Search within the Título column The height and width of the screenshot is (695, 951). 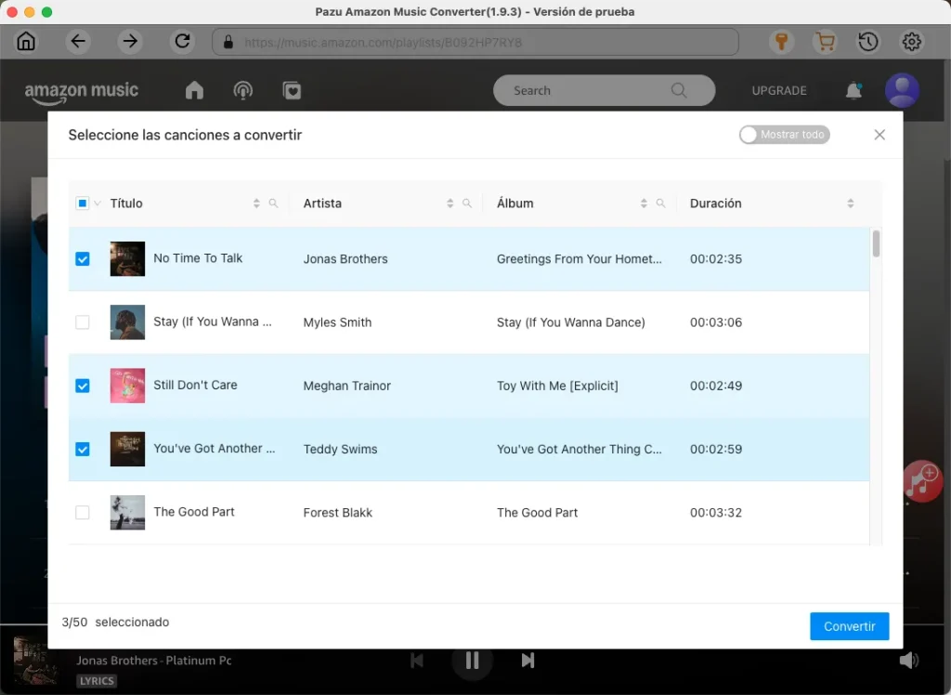274,203
